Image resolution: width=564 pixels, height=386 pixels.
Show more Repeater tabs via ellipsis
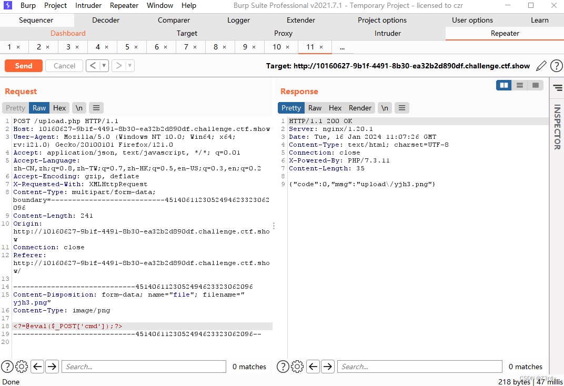(x=342, y=47)
